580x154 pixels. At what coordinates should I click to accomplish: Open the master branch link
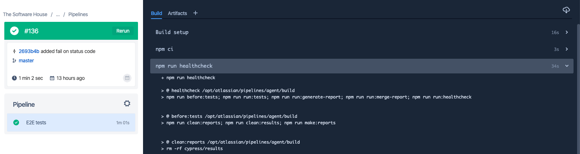26,61
